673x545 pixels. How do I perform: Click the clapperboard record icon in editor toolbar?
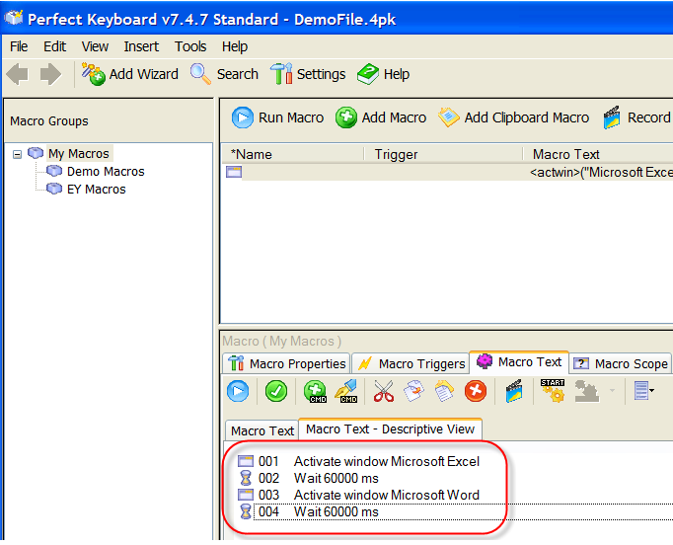(x=514, y=392)
